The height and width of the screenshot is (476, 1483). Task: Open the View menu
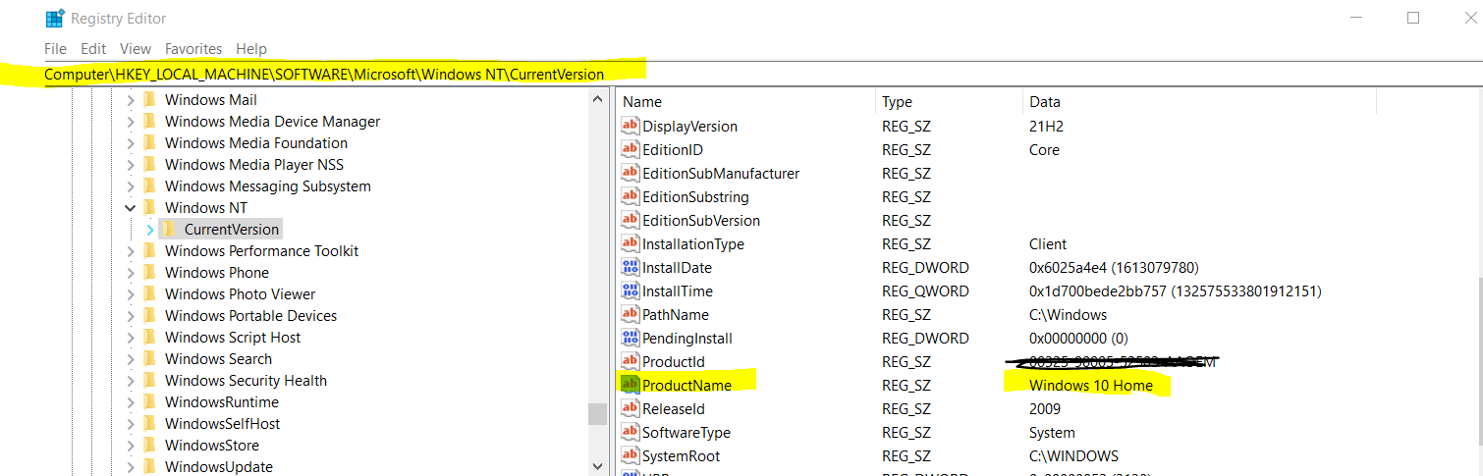136,48
